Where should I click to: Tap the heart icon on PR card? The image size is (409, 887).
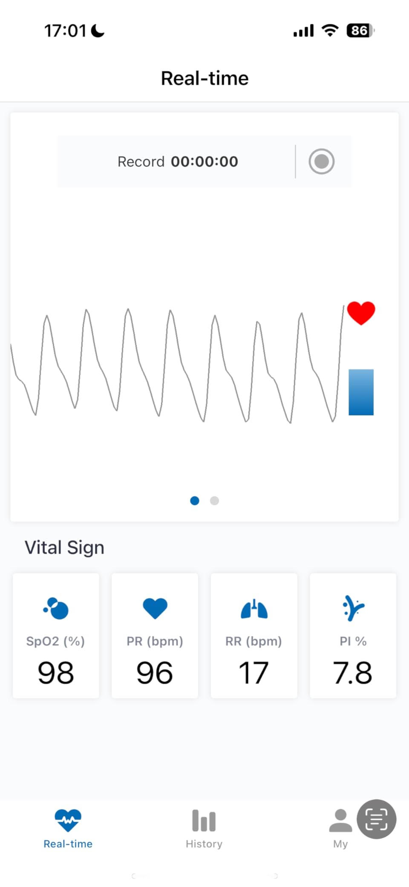click(155, 609)
